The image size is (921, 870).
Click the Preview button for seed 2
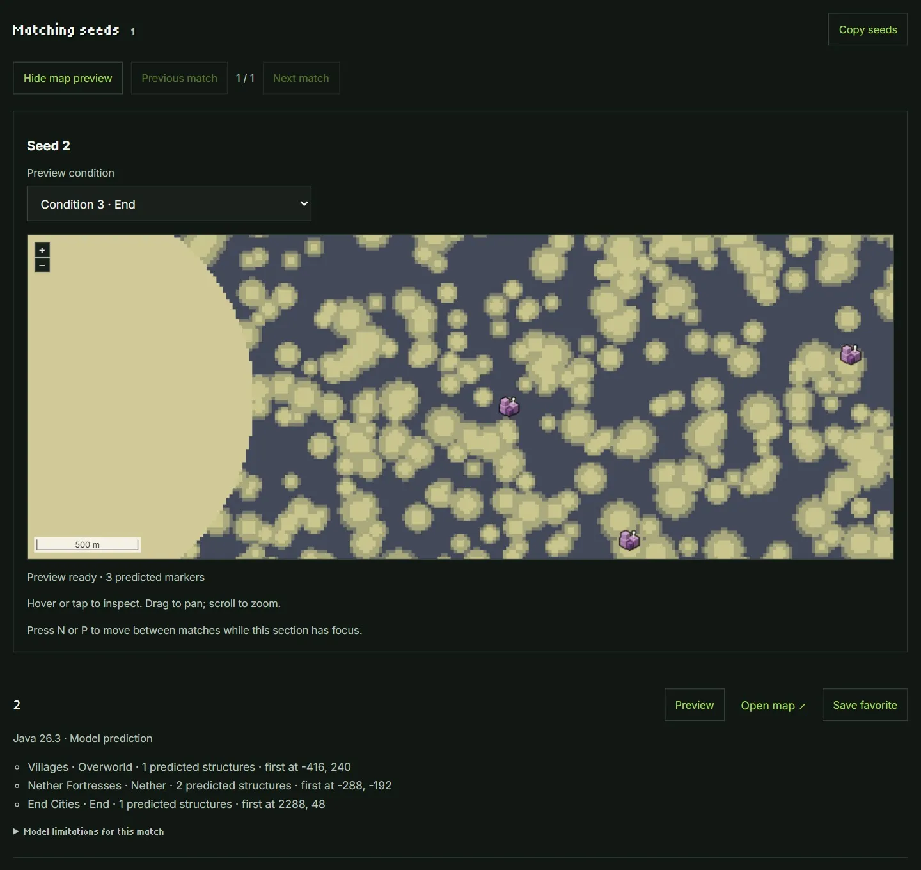click(x=695, y=705)
